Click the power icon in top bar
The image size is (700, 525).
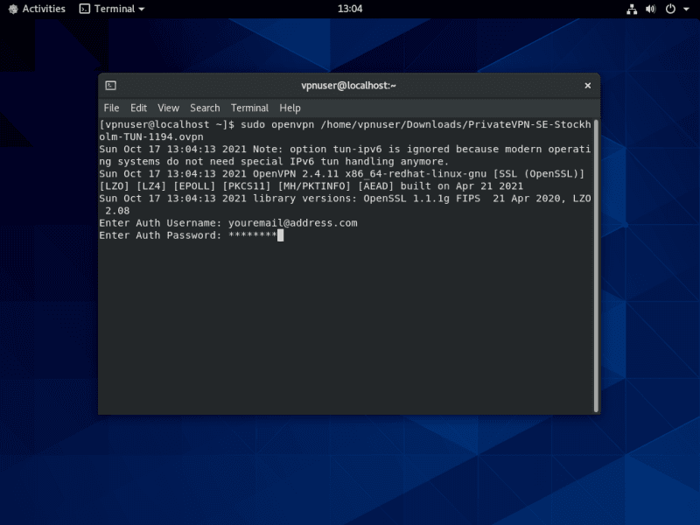(x=670, y=9)
